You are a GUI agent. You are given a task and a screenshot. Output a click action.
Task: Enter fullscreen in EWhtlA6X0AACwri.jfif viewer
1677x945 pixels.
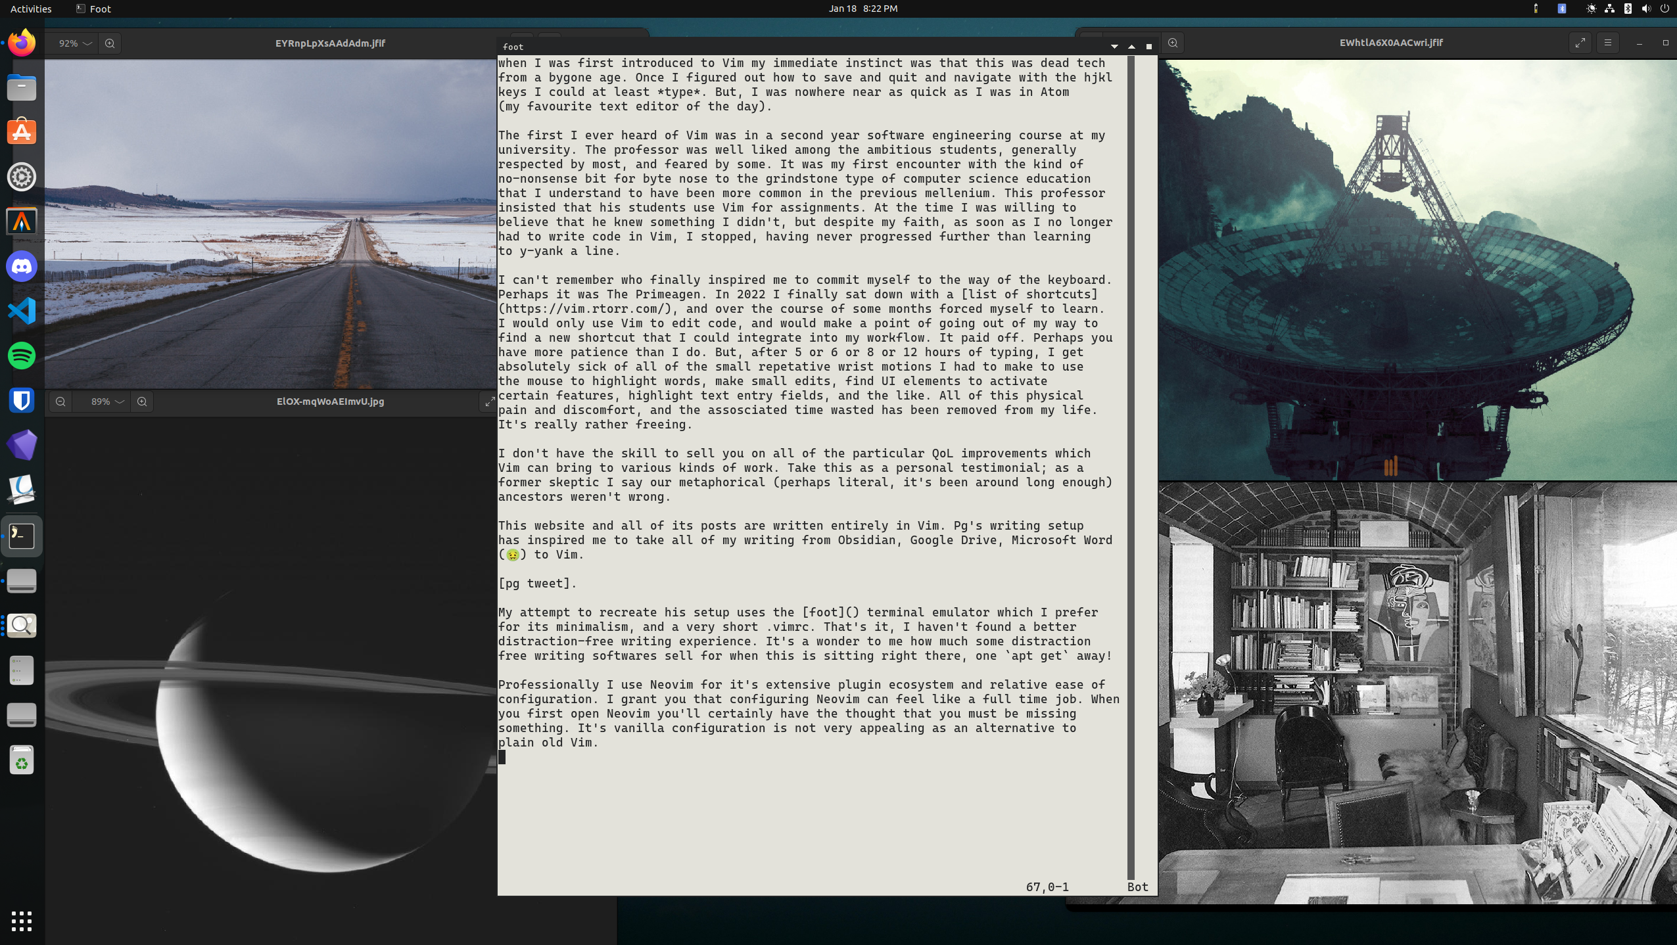pyautogui.click(x=1580, y=43)
